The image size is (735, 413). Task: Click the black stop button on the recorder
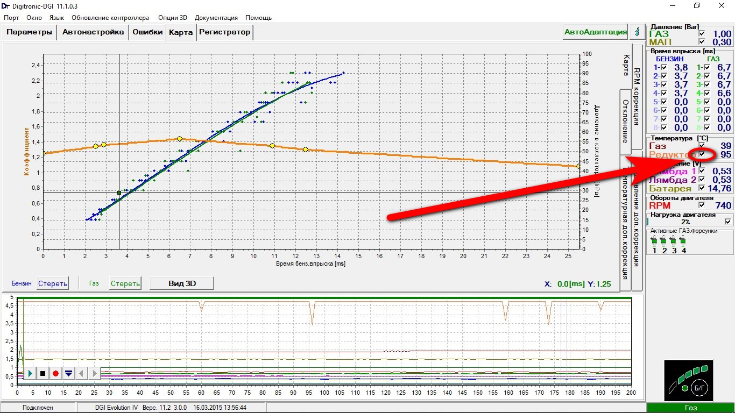[43, 373]
